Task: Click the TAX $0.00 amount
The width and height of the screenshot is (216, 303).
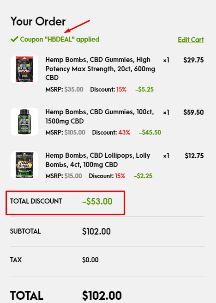Action: (90, 260)
